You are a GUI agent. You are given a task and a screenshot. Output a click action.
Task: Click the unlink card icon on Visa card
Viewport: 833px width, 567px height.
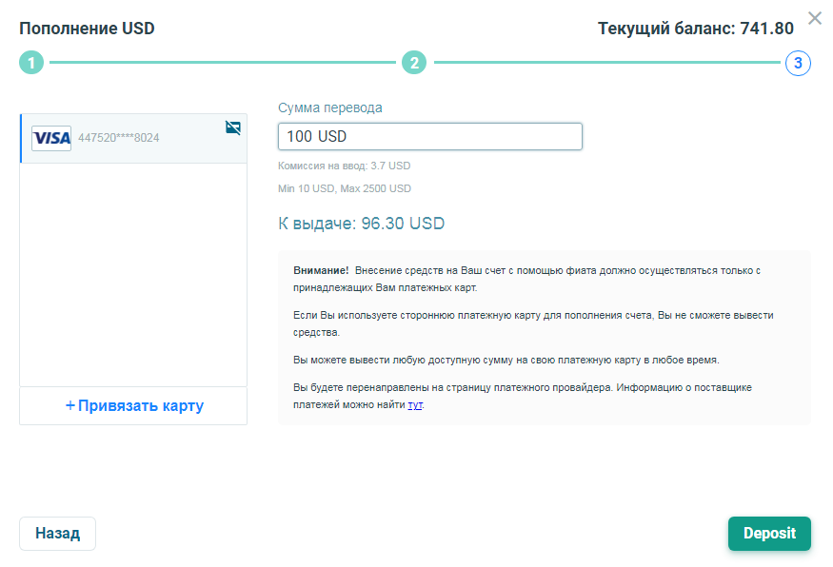233,127
